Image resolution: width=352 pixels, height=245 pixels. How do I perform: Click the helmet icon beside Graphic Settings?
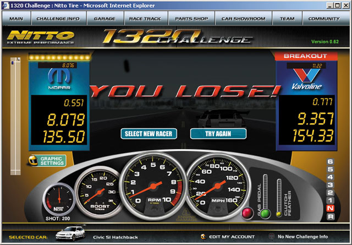click(x=34, y=161)
